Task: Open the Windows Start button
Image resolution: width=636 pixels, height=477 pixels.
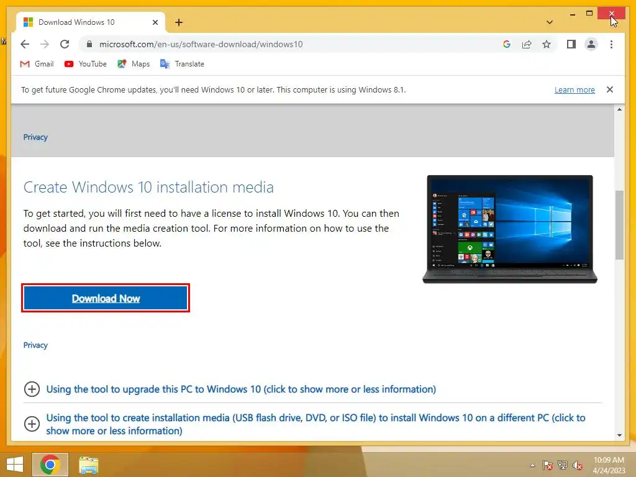Action: pyautogui.click(x=15, y=465)
